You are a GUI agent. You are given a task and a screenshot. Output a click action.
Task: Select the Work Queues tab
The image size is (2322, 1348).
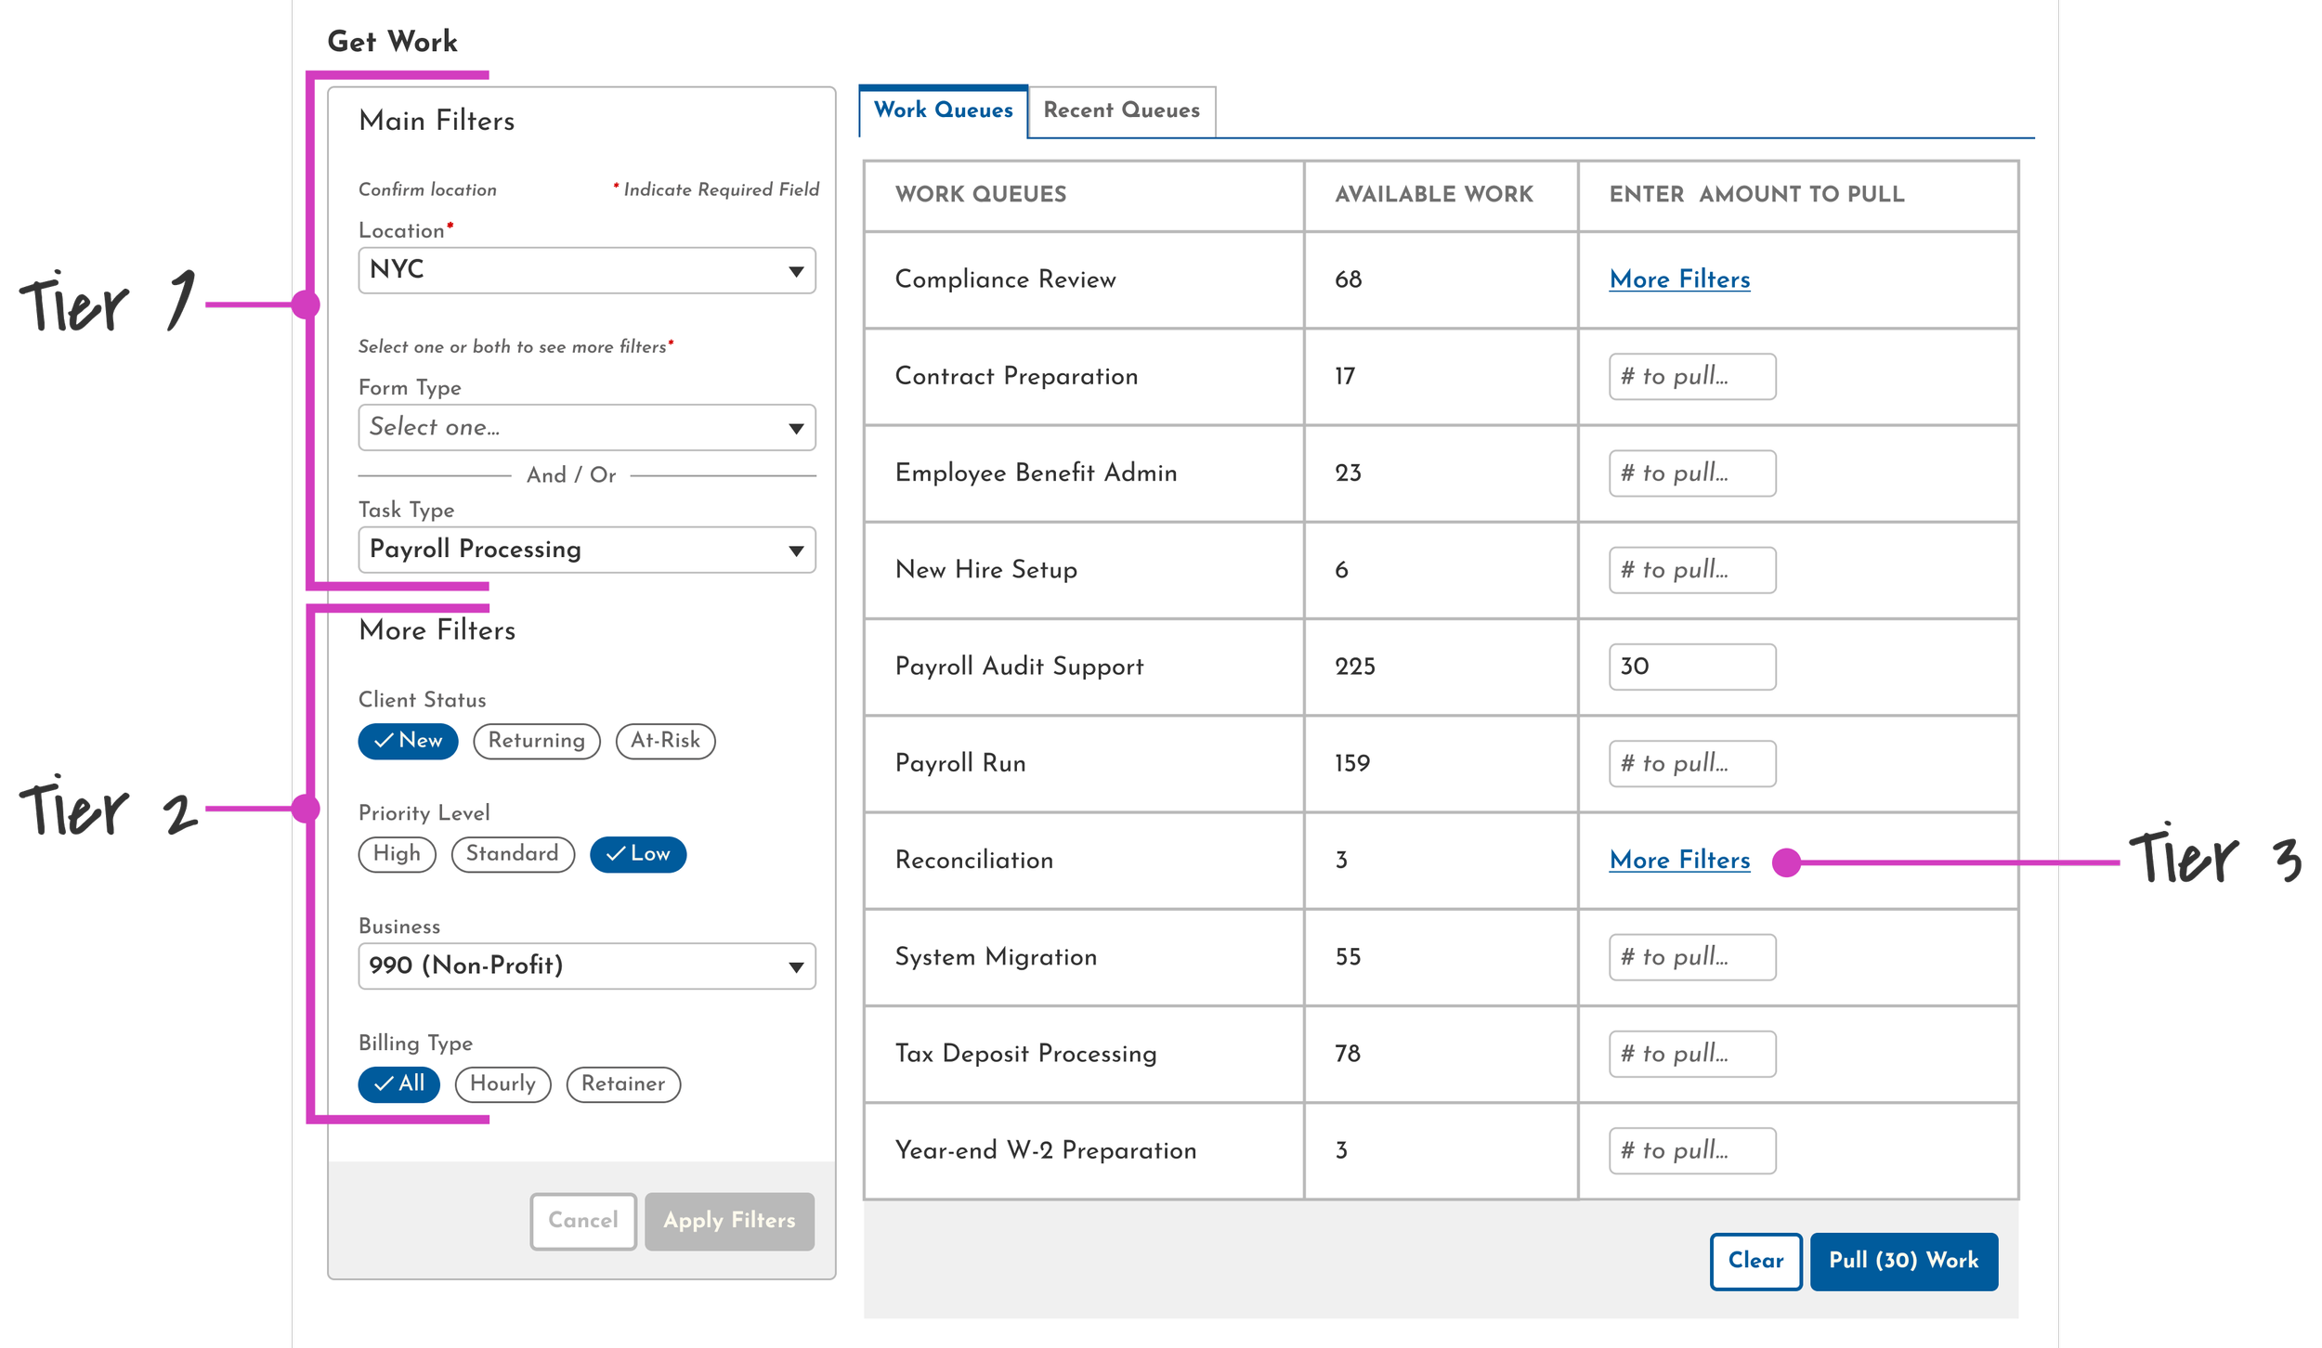[x=943, y=110]
